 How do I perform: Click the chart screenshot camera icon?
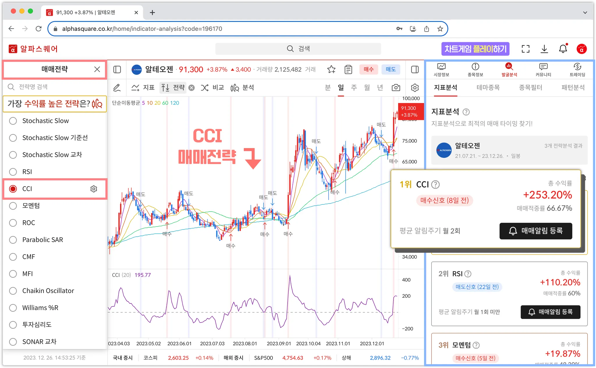click(x=396, y=88)
